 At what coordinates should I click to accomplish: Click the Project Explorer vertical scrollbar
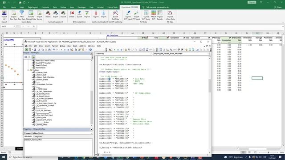(91, 92)
